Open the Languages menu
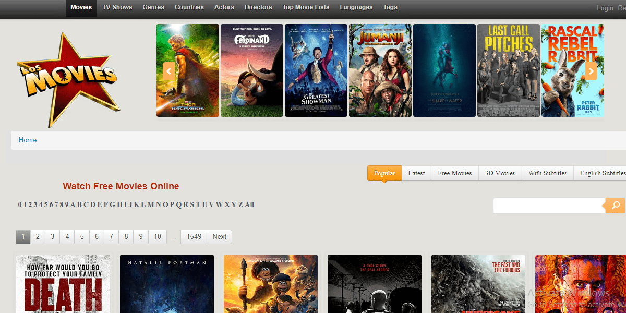 (356, 8)
